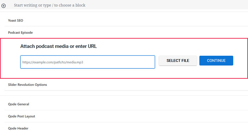Focus the podcast media URL field
The image size is (248, 133).
click(88, 62)
